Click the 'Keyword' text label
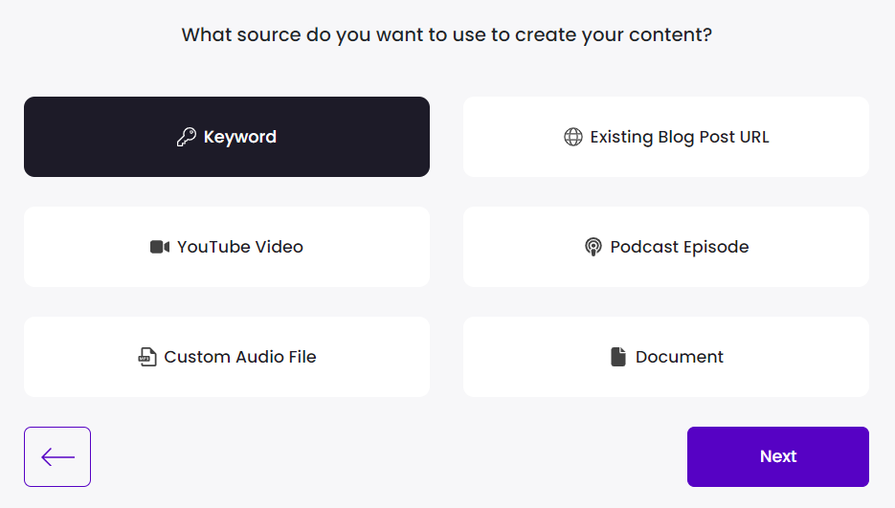 (x=240, y=137)
